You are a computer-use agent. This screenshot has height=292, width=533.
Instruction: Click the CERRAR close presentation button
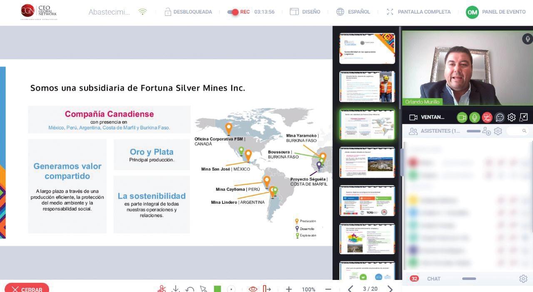point(27,289)
